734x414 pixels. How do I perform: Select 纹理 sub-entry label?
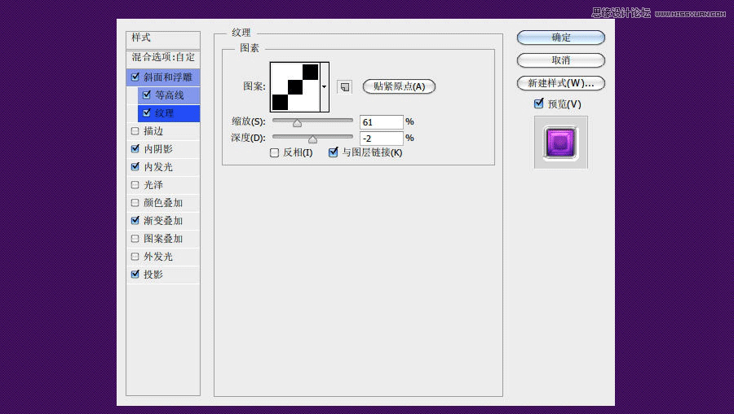point(164,113)
